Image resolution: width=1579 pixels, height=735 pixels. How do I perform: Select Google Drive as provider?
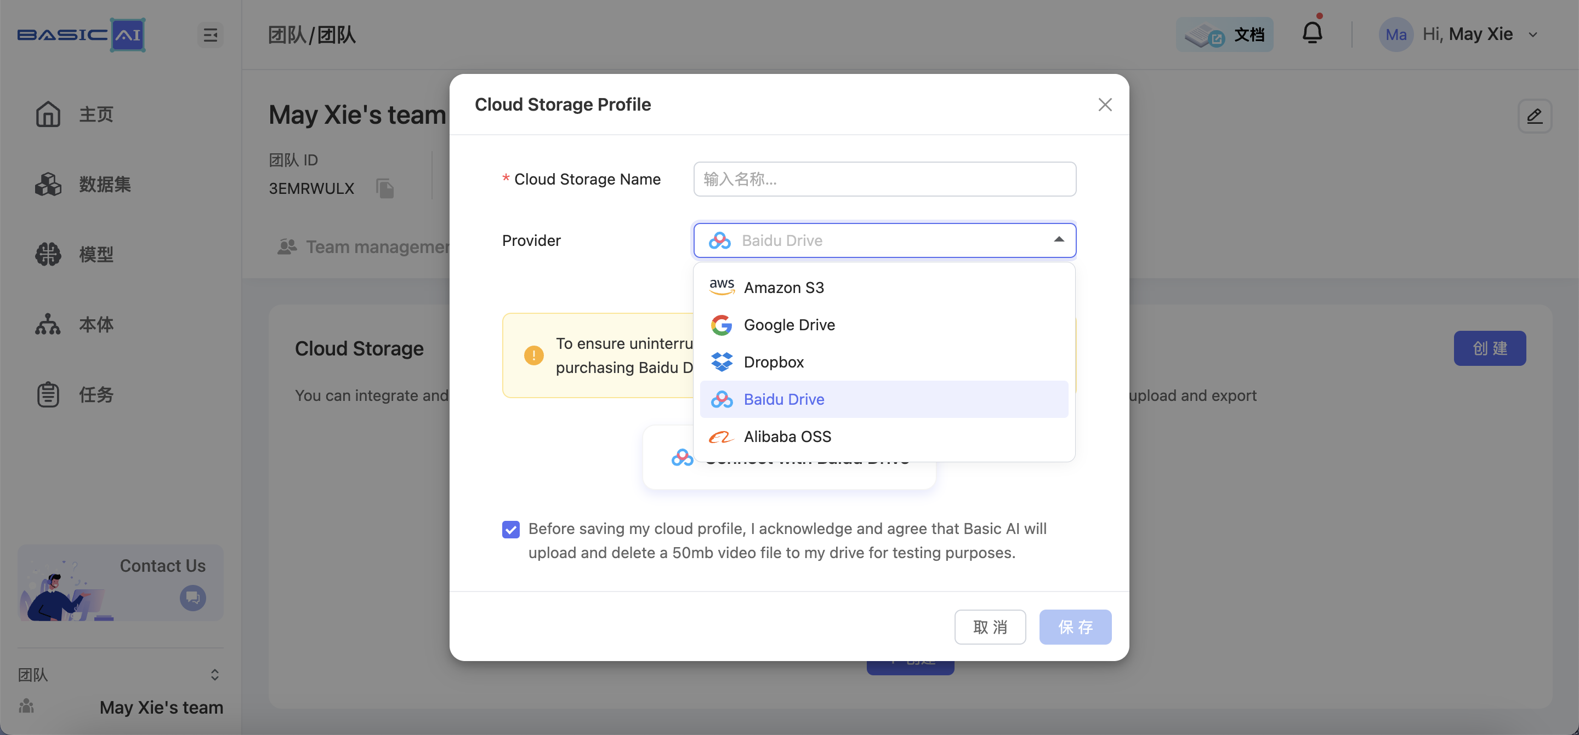(884, 325)
